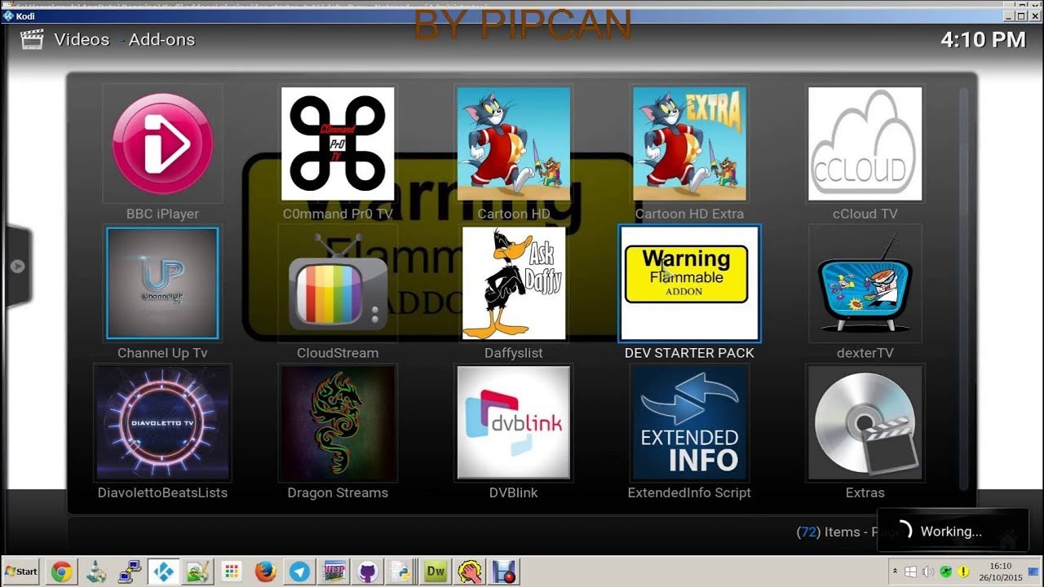Screen dimensions: 1044x587
Task: Click the Videos clapperboard icon in header
Action: [x=32, y=39]
